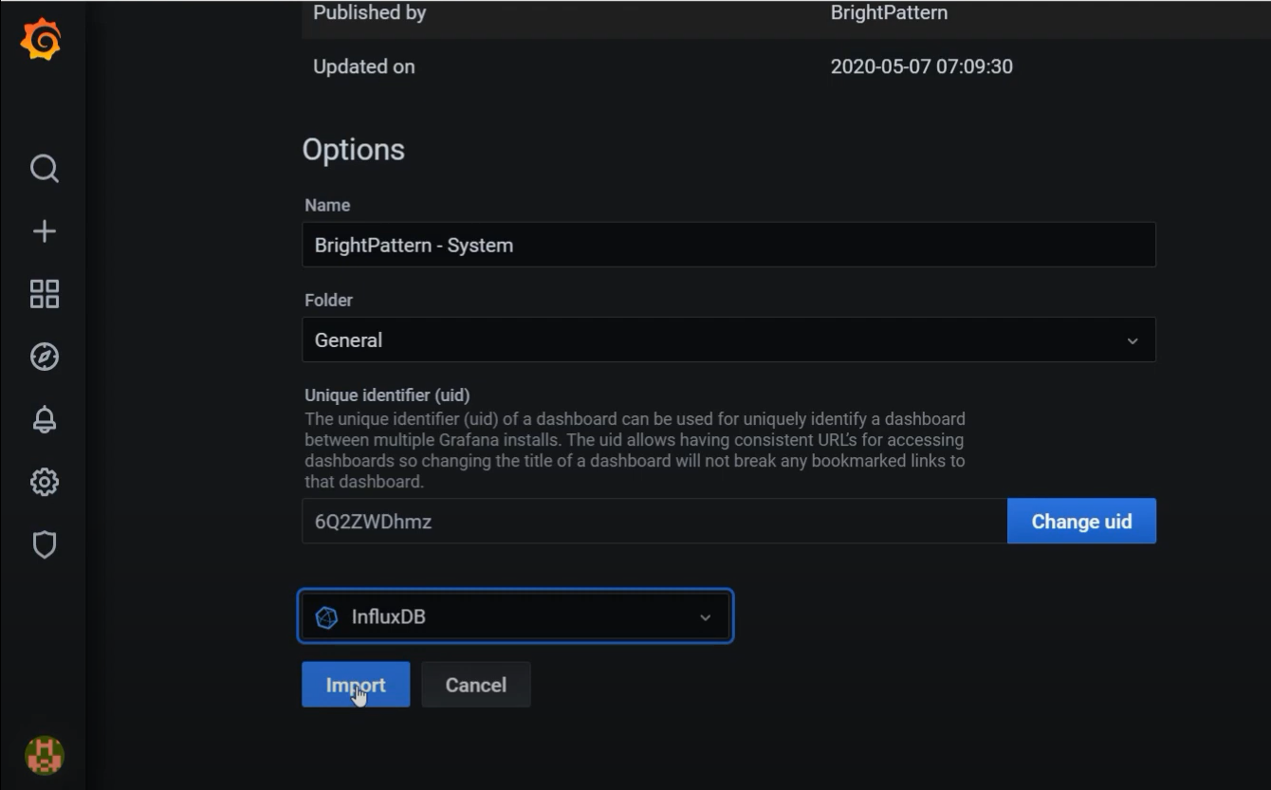Open the Server Admin shield icon
The height and width of the screenshot is (790, 1271).
coord(45,544)
